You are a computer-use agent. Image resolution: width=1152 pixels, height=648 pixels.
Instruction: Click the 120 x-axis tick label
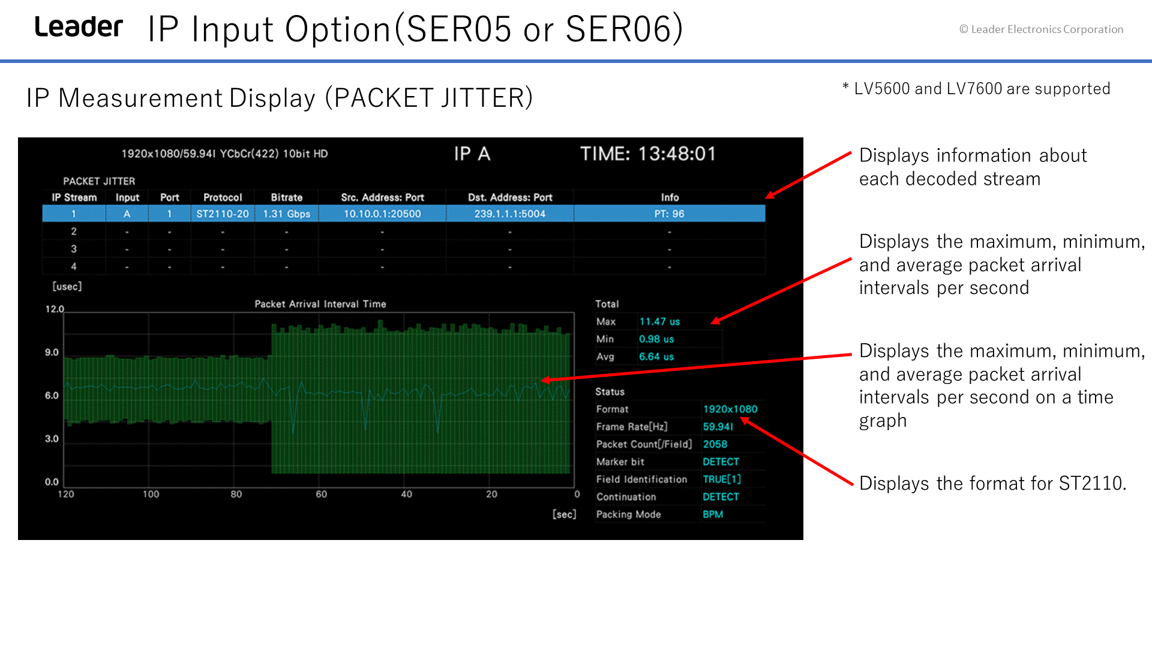[x=66, y=494]
